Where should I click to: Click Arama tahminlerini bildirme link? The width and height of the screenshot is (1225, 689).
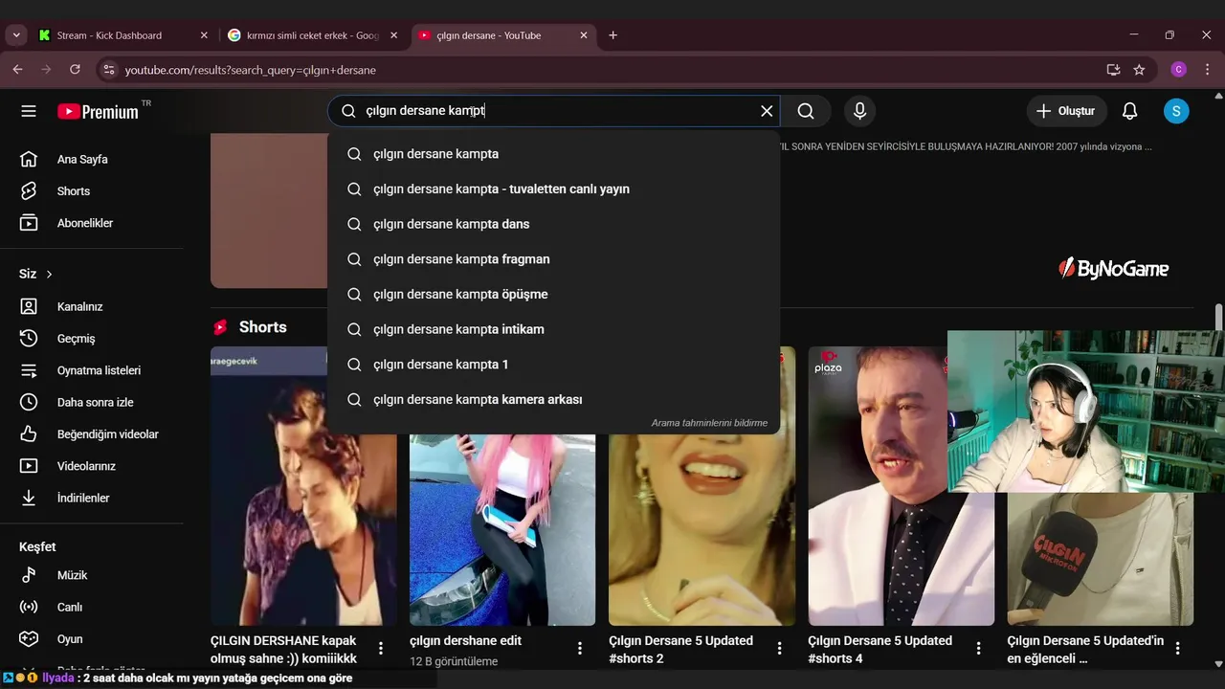(709, 423)
